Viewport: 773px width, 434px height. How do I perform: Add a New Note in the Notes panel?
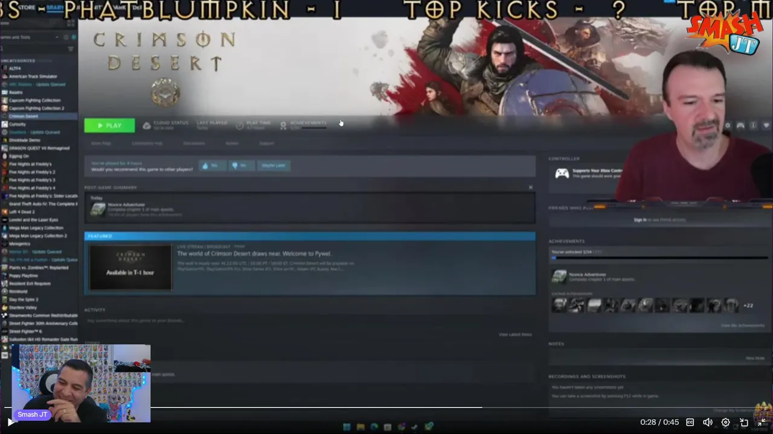755,358
